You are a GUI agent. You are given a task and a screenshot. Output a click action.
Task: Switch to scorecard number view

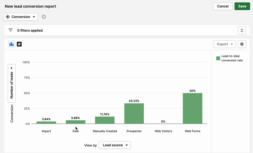click(19, 44)
